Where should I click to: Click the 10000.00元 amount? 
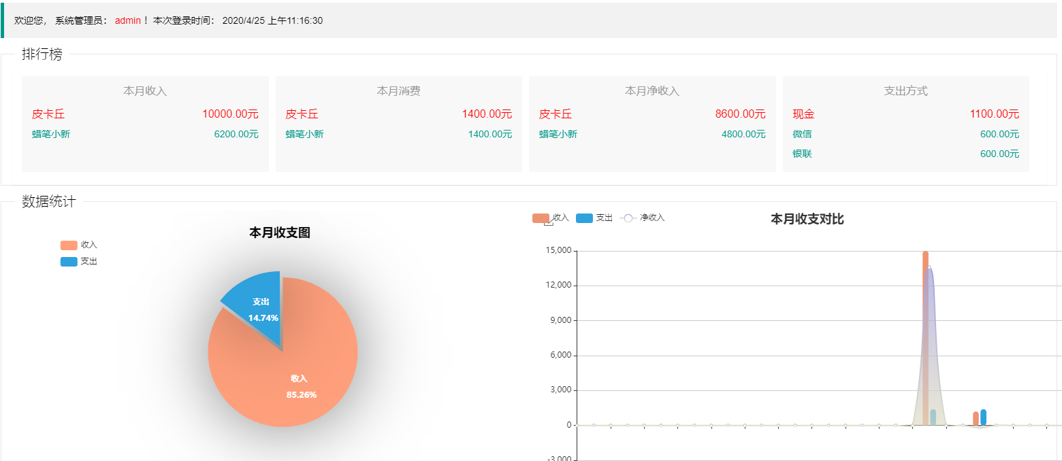230,114
